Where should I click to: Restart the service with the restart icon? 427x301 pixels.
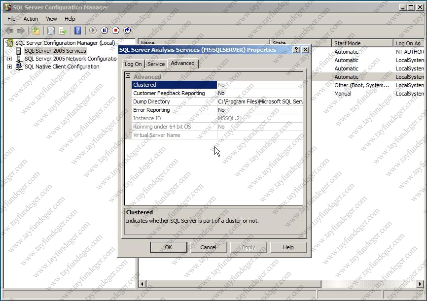pyautogui.click(x=127, y=31)
